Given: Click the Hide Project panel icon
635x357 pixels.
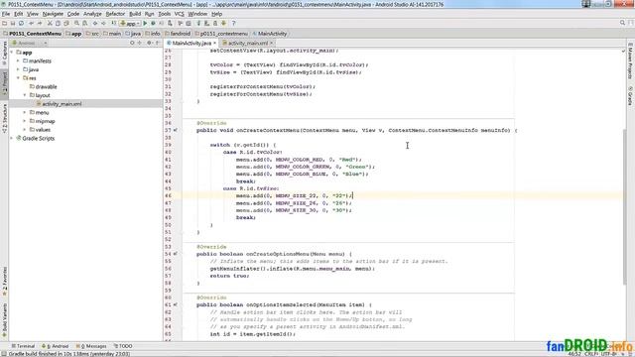Looking at the screenshot, I should tap(158, 43).
